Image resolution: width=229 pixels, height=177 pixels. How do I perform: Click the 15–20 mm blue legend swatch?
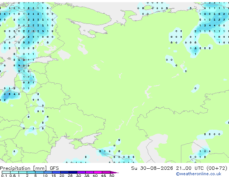[56, 172]
